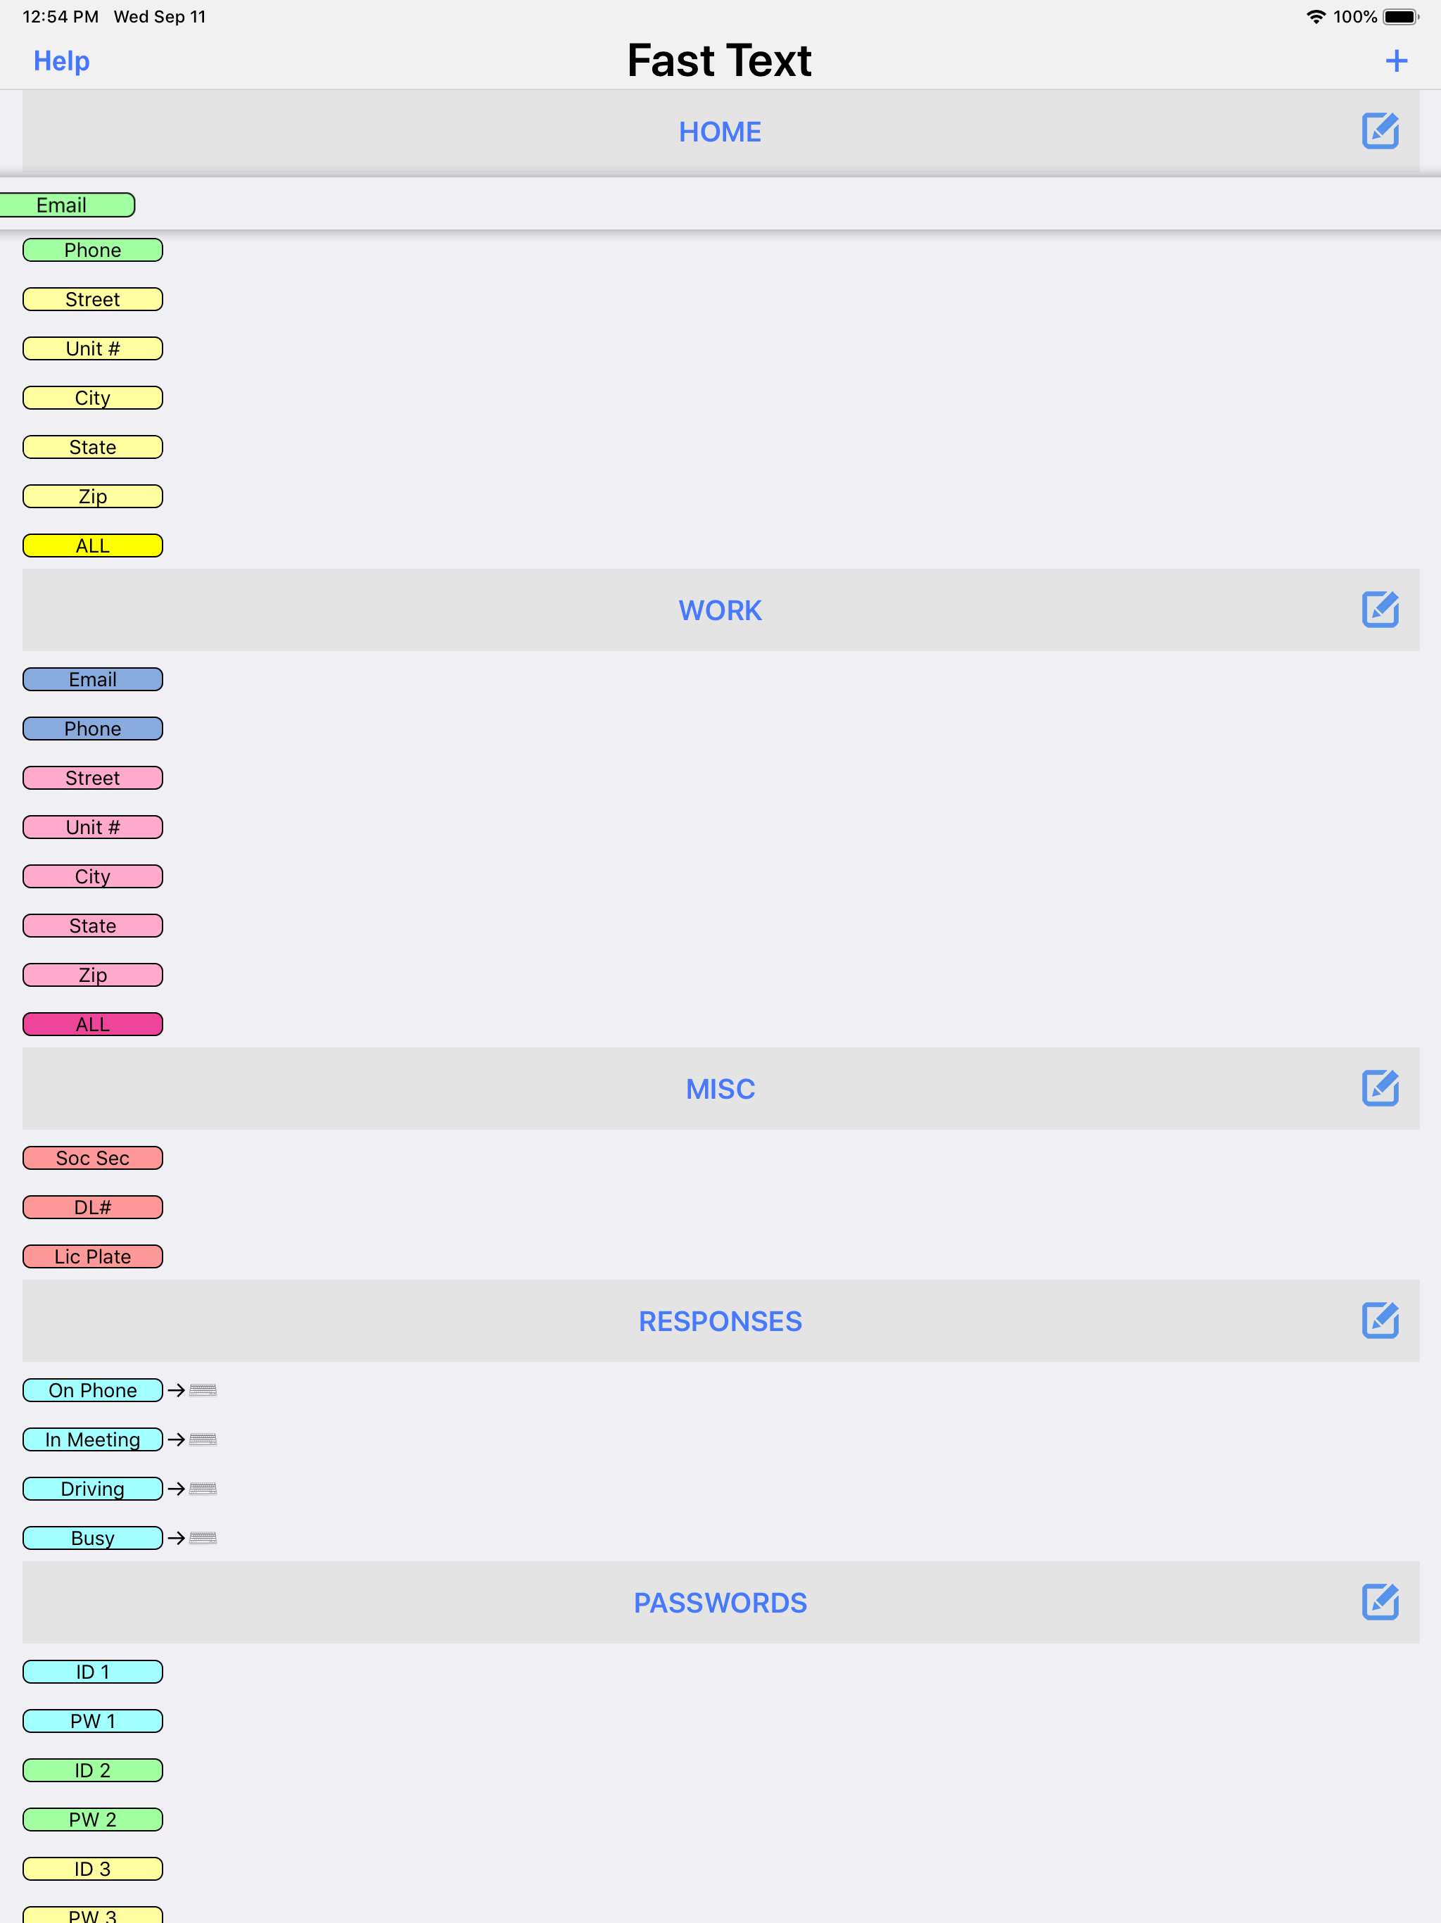Tap the WORK section header
Viewport: 1441px width, 1923px height.
[x=720, y=610]
